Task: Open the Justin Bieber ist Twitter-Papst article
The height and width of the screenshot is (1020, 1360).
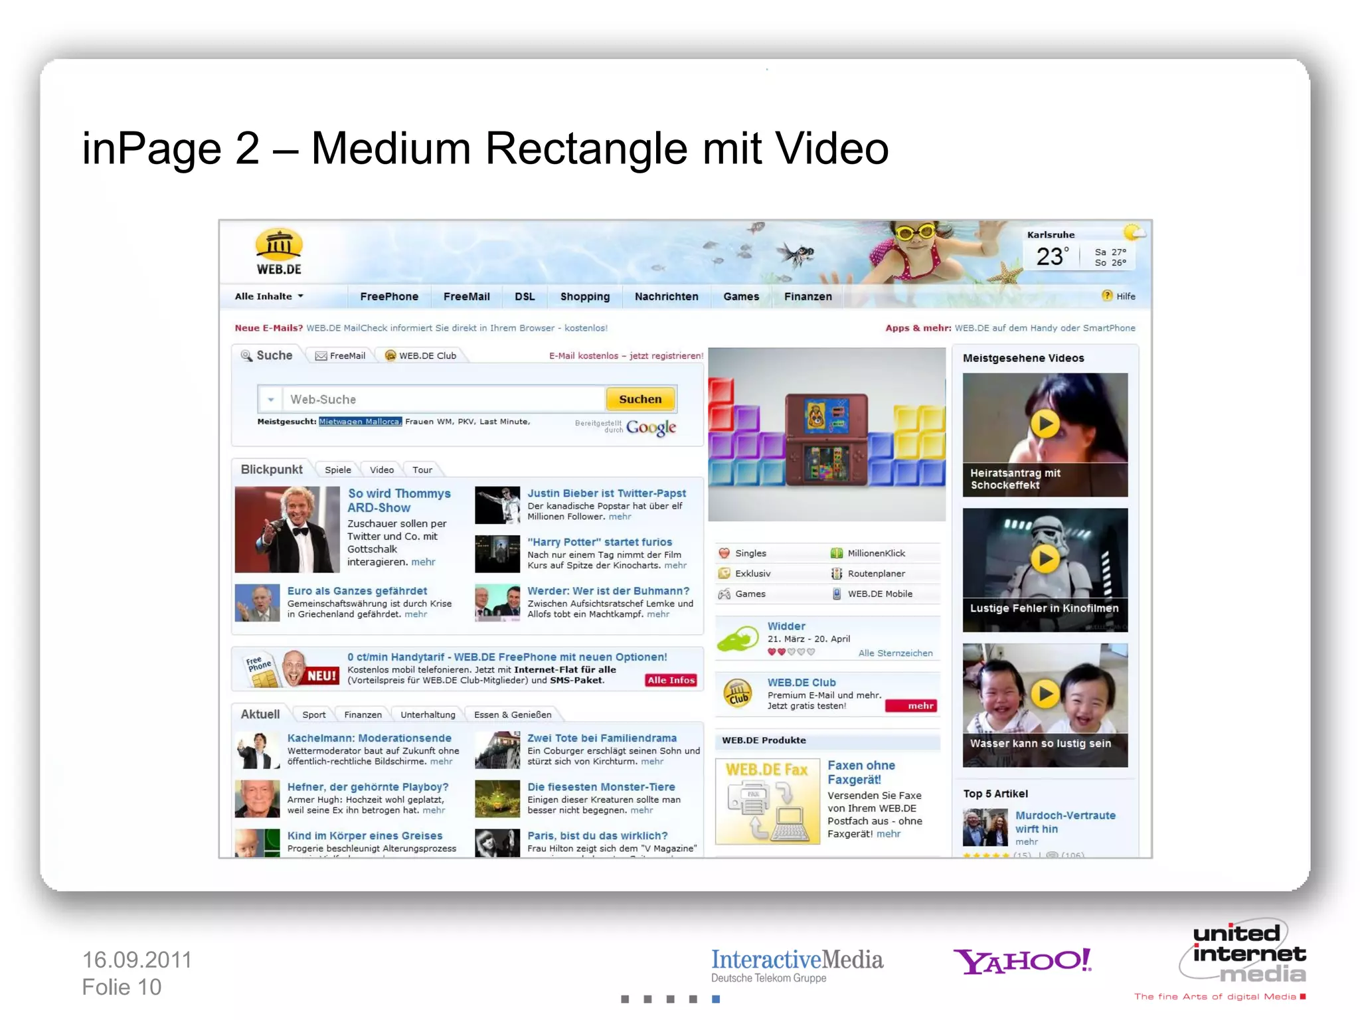Action: [606, 493]
